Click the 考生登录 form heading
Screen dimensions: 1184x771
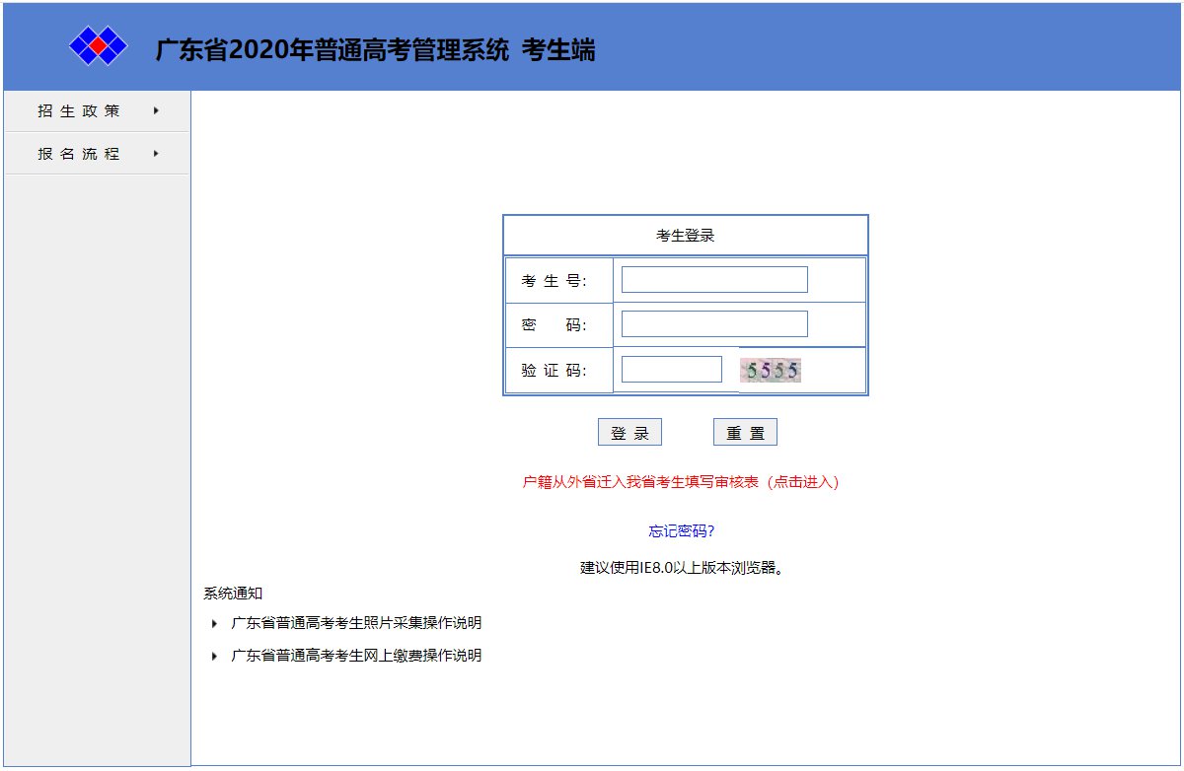[x=685, y=236]
